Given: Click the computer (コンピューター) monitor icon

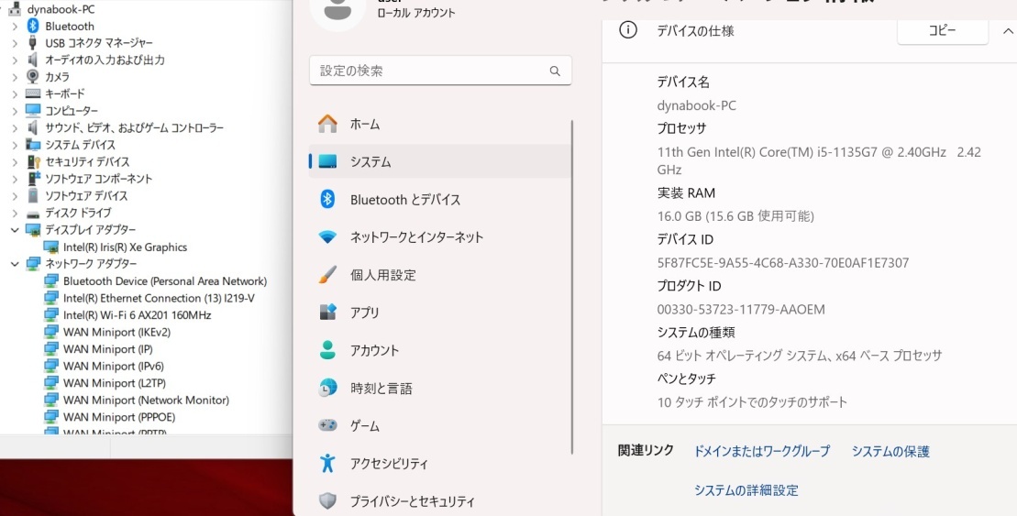Looking at the screenshot, I should [32, 111].
